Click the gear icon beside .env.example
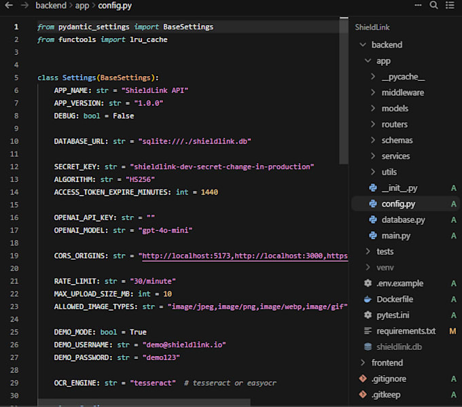Image resolution: width=462 pixels, height=407 pixels. tap(368, 283)
